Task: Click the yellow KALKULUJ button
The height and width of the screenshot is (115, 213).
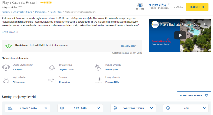Action: (197, 7)
